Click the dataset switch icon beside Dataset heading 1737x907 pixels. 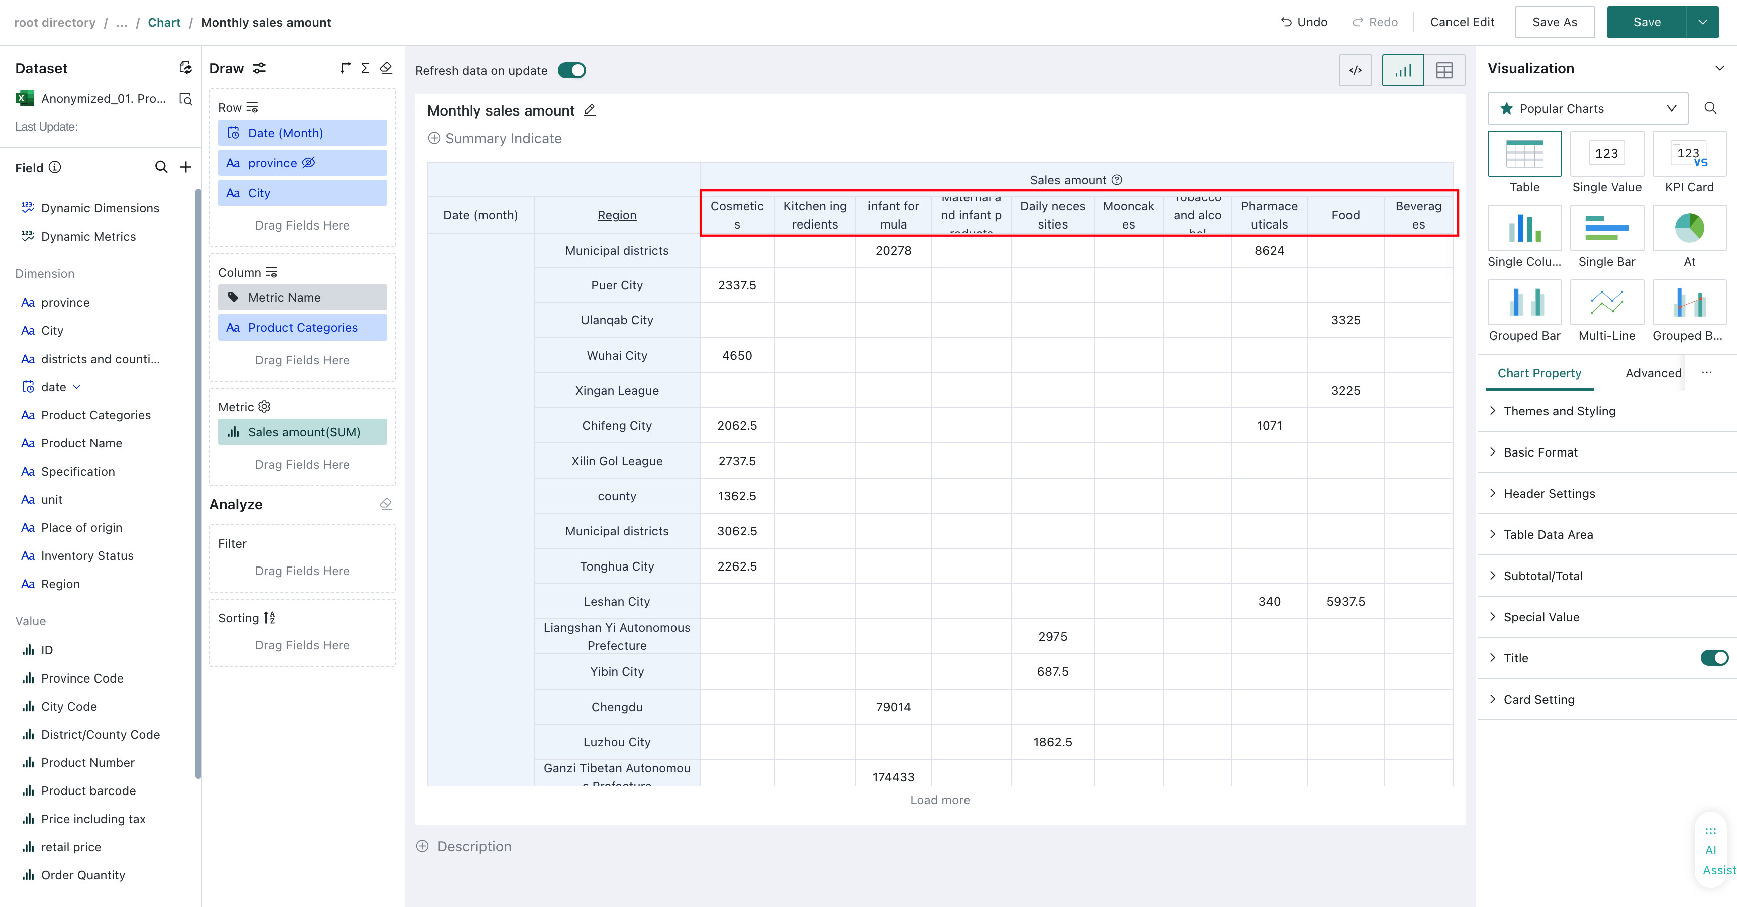tap(185, 68)
